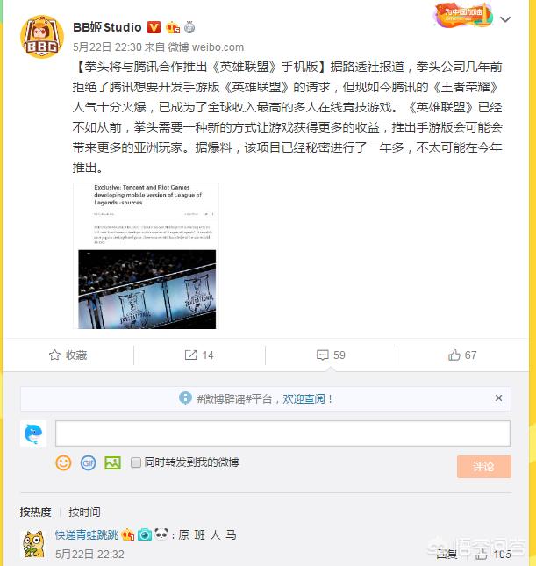Sort comments by 按热度
The height and width of the screenshot is (566, 536).
point(35,512)
